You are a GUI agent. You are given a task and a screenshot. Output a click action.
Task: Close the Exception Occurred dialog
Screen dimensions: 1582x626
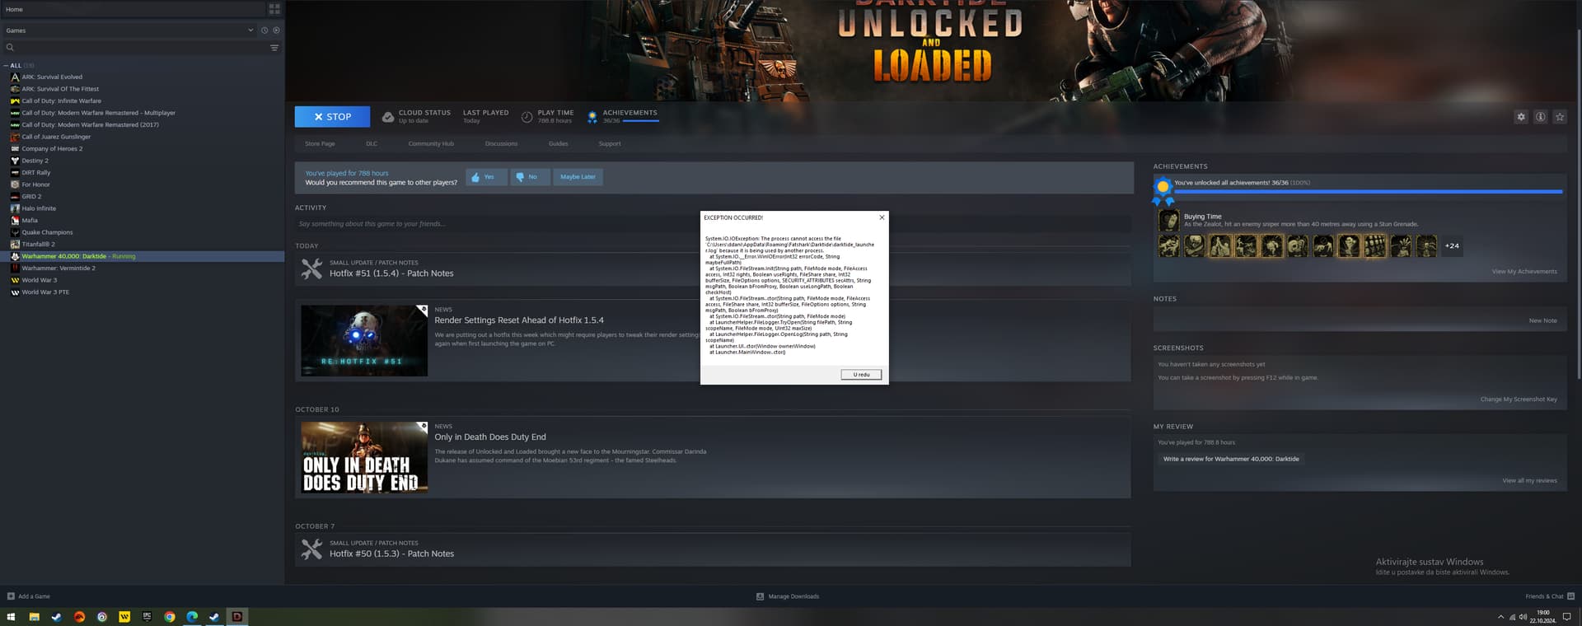pyautogui.click(x=882, y=217)
